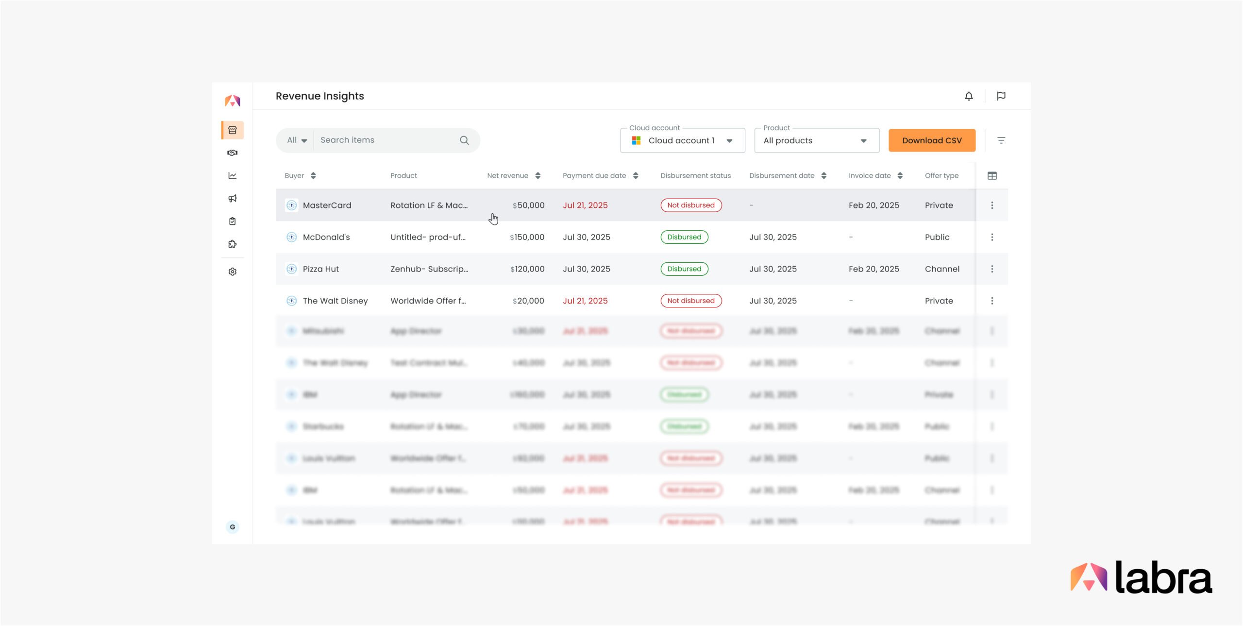This screenshot has height=626, width=1243.
Task: Open the McDonald's row three-dot menu
Action: point(992,237)
